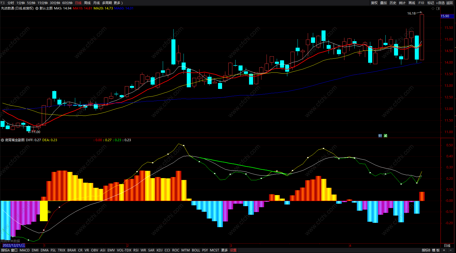Viewport: 456px width, 253px height.
Task: Click the 指标A label
Action: pos(5,250)
